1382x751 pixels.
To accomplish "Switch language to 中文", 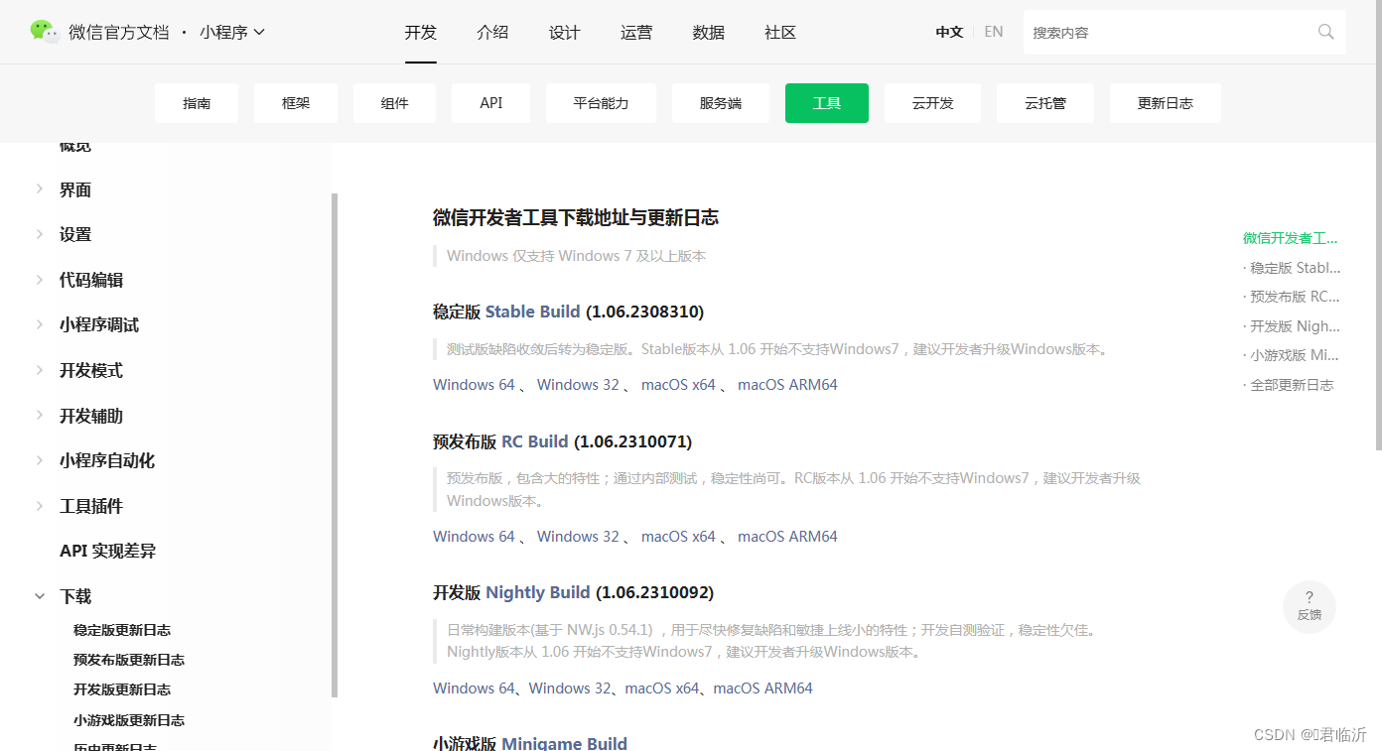I will [x=949, y=32].
